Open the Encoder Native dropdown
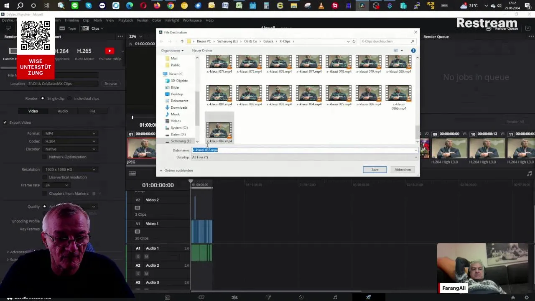 [x=70, y=149]
